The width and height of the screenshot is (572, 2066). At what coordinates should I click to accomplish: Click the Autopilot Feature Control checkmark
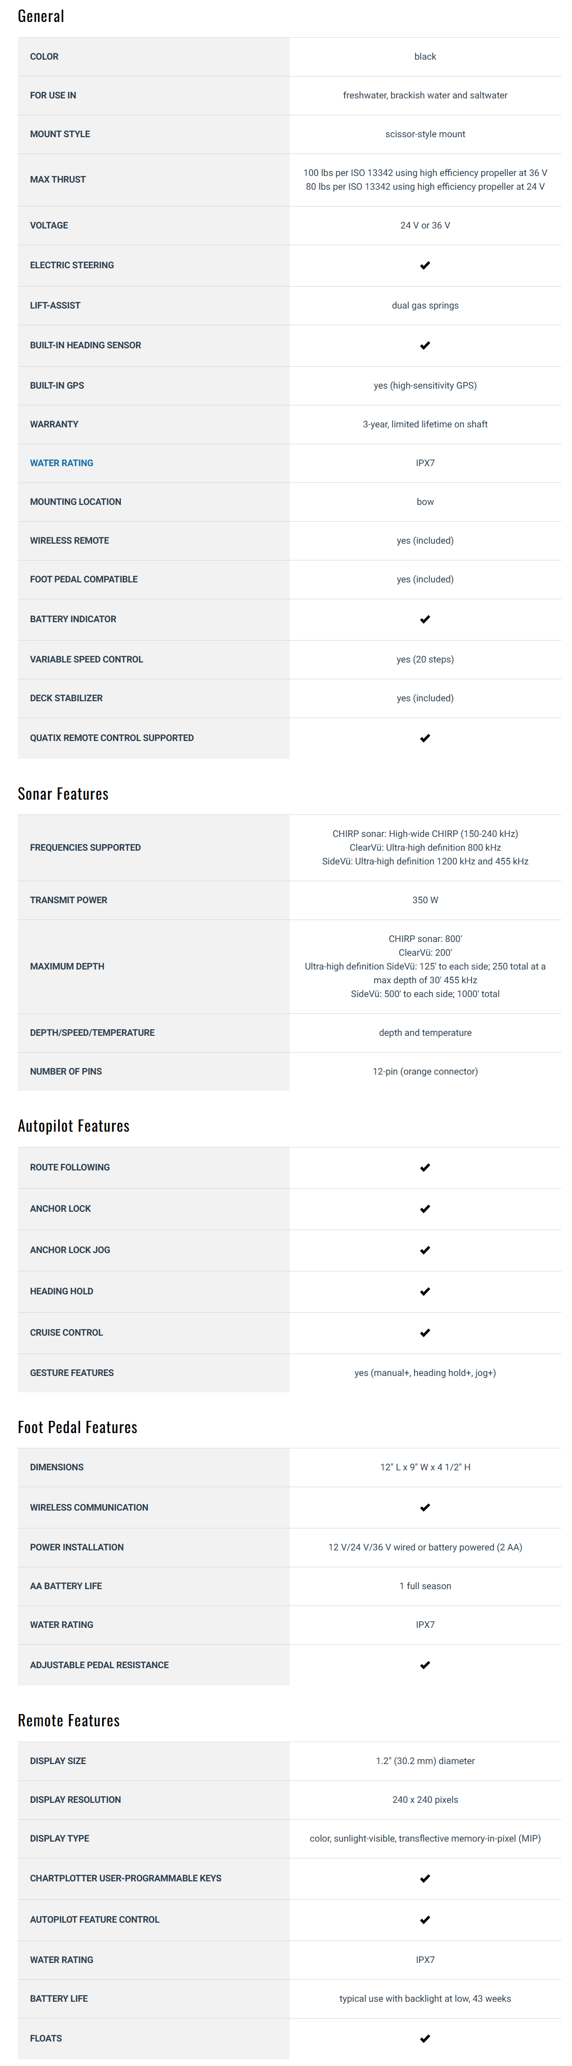pos(425,1920)
